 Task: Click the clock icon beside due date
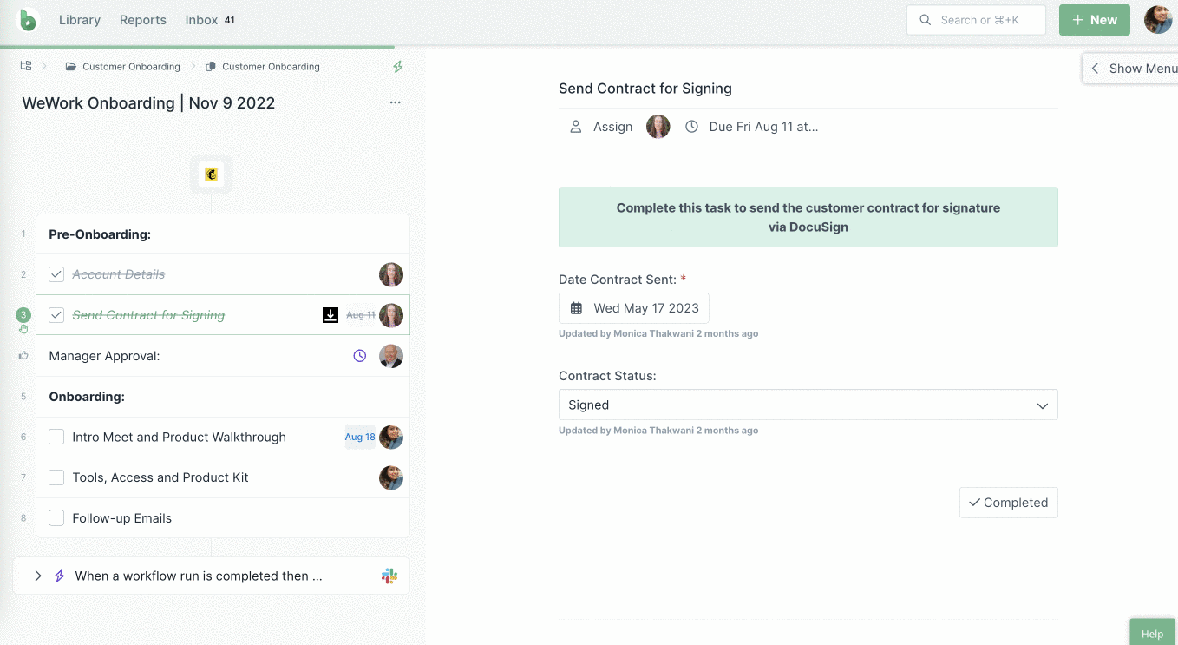click(x=691, y=127)
